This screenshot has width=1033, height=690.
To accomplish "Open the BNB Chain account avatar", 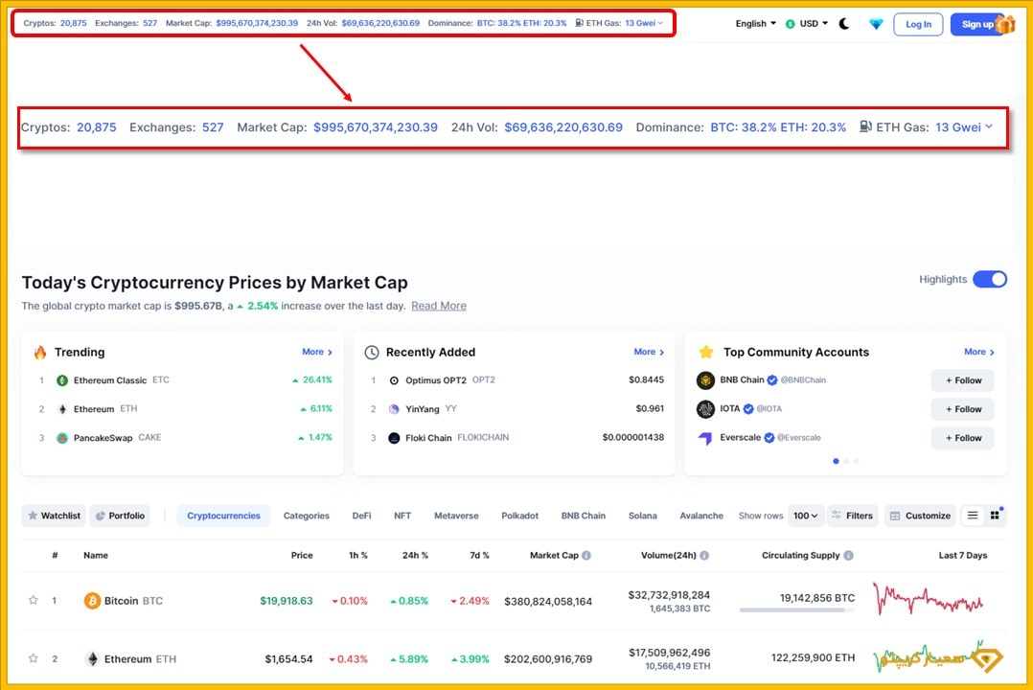I will (x=705, y=380).
